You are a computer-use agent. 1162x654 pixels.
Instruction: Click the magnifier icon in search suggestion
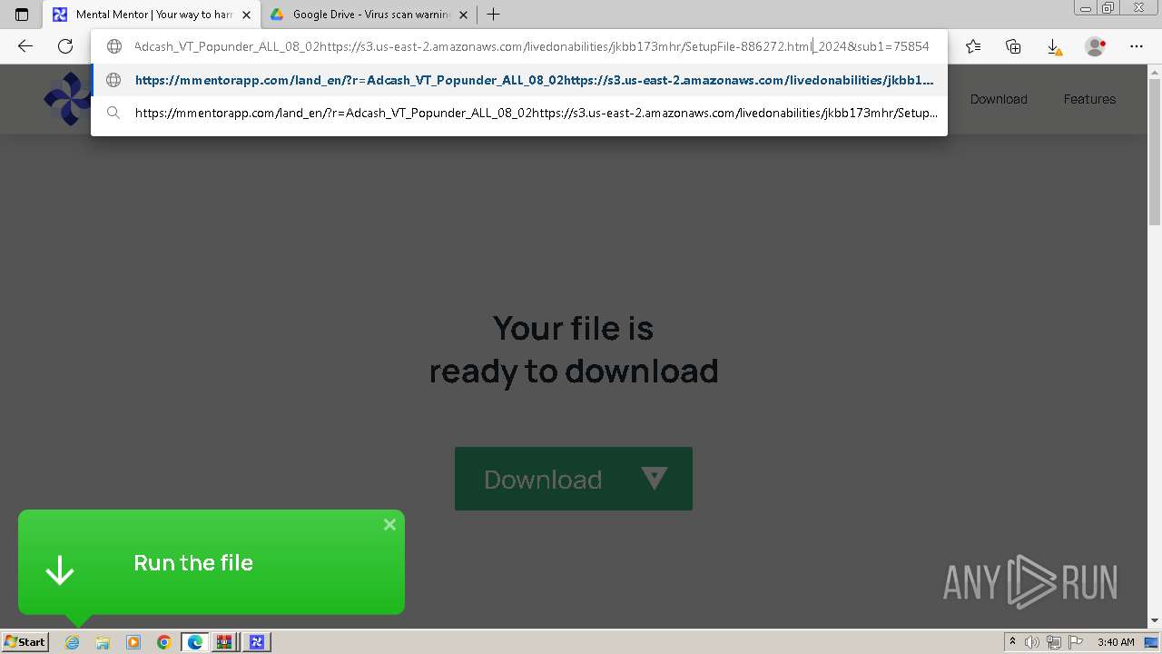[x=113, y=113]
